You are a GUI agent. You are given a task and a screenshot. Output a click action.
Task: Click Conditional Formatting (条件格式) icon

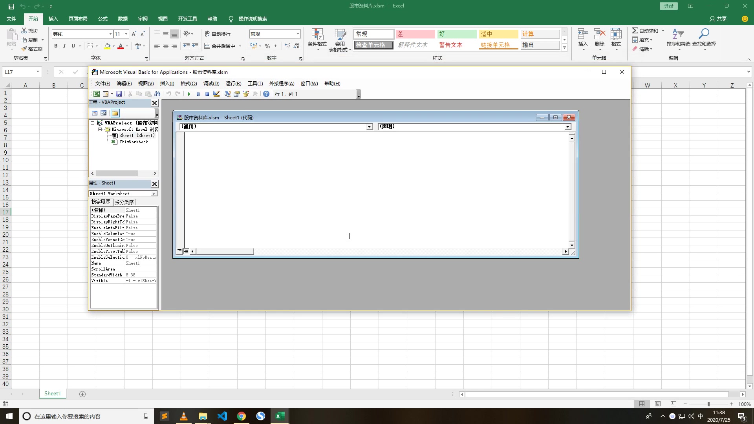click(317, 39)
